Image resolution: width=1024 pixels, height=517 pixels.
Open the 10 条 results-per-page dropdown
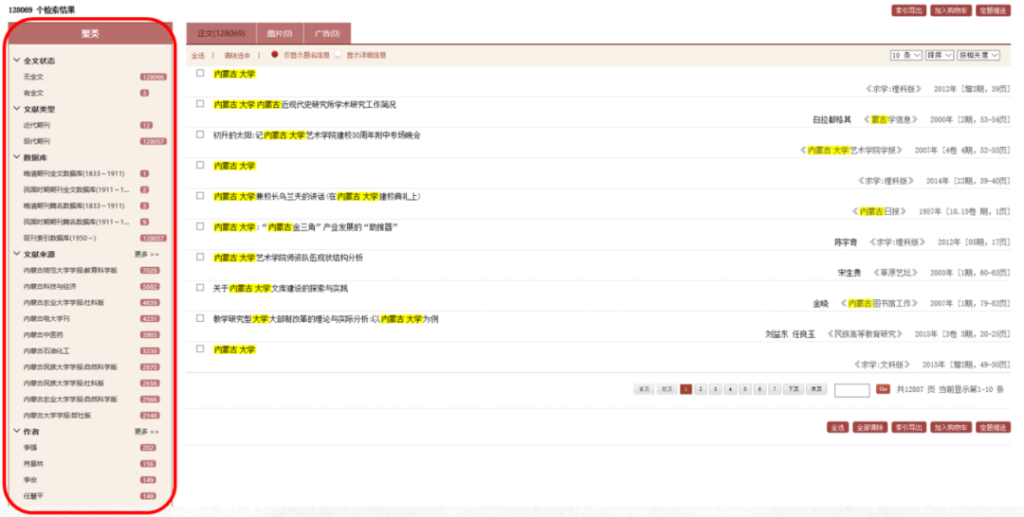(x=905, y=56)
